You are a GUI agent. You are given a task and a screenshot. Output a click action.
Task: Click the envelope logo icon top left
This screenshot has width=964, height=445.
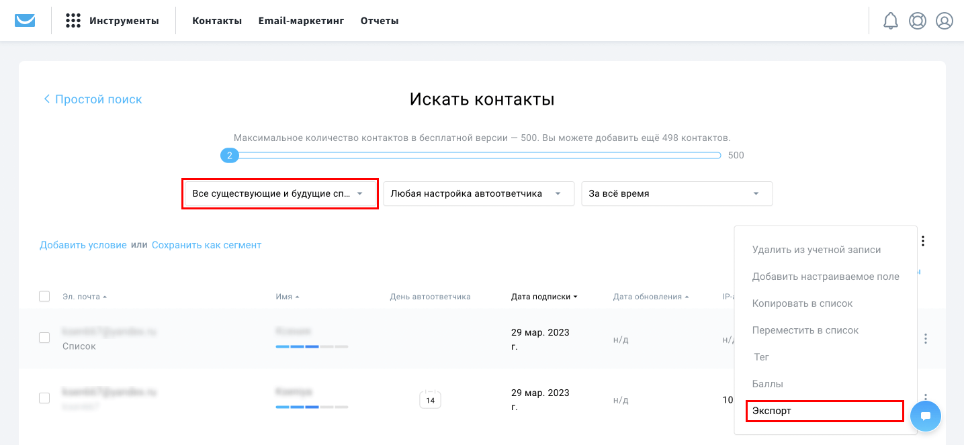(25, 20)
